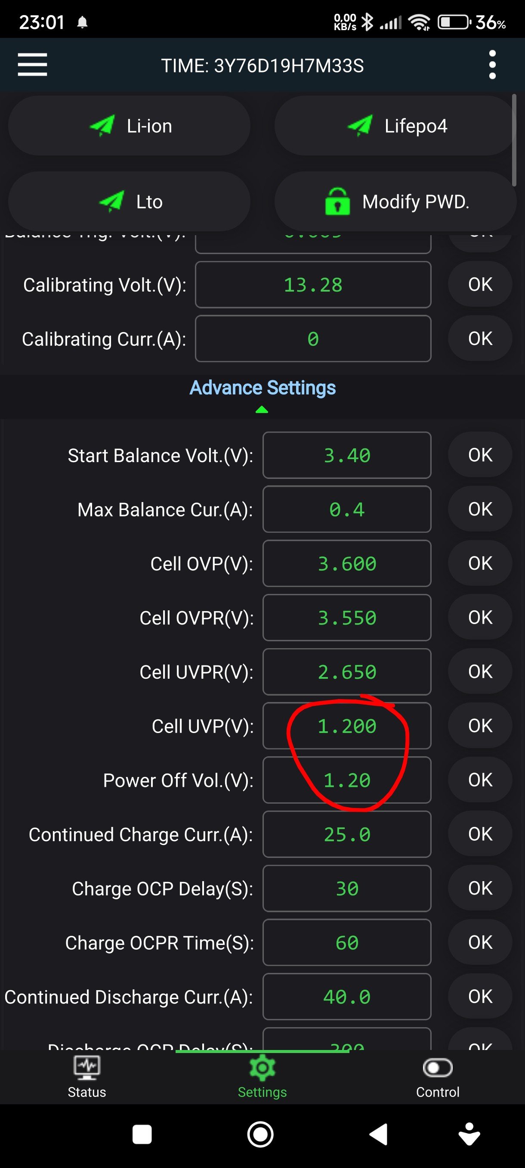Open the Status tab
The width and height of the screenshot is (525, 1168).
coord(86,1077)
